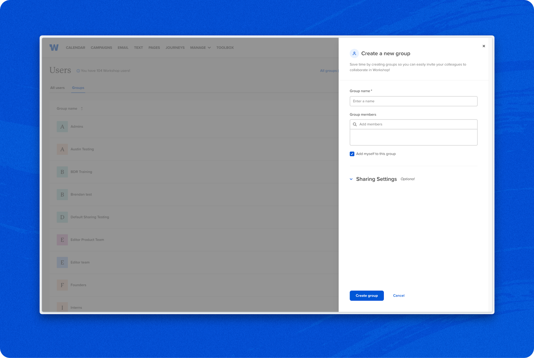Open the Calendar nav item

pos(75,48)
